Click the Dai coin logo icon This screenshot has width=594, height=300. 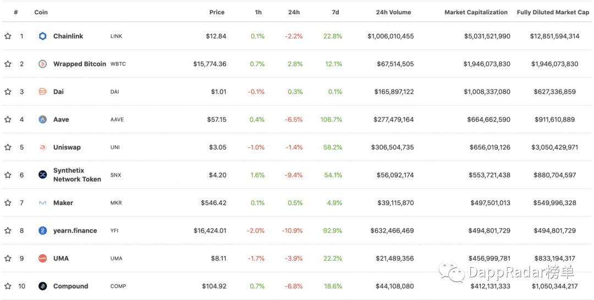coord(43,92)
